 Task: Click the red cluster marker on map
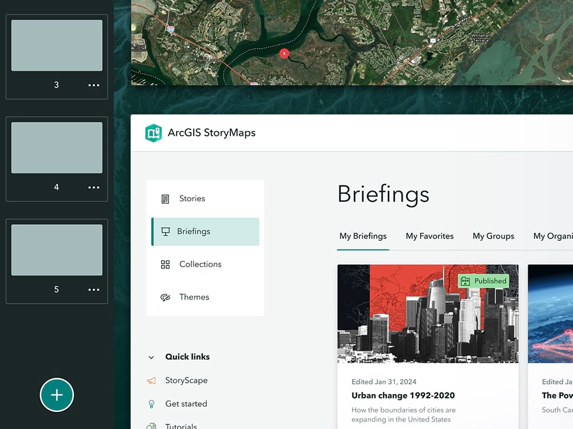(x=284, y=54)
